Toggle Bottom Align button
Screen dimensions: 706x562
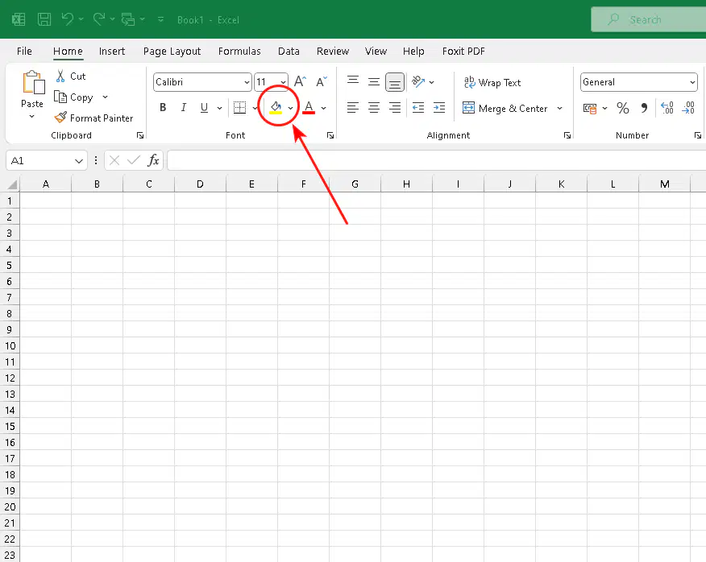[x=395, y=82]
